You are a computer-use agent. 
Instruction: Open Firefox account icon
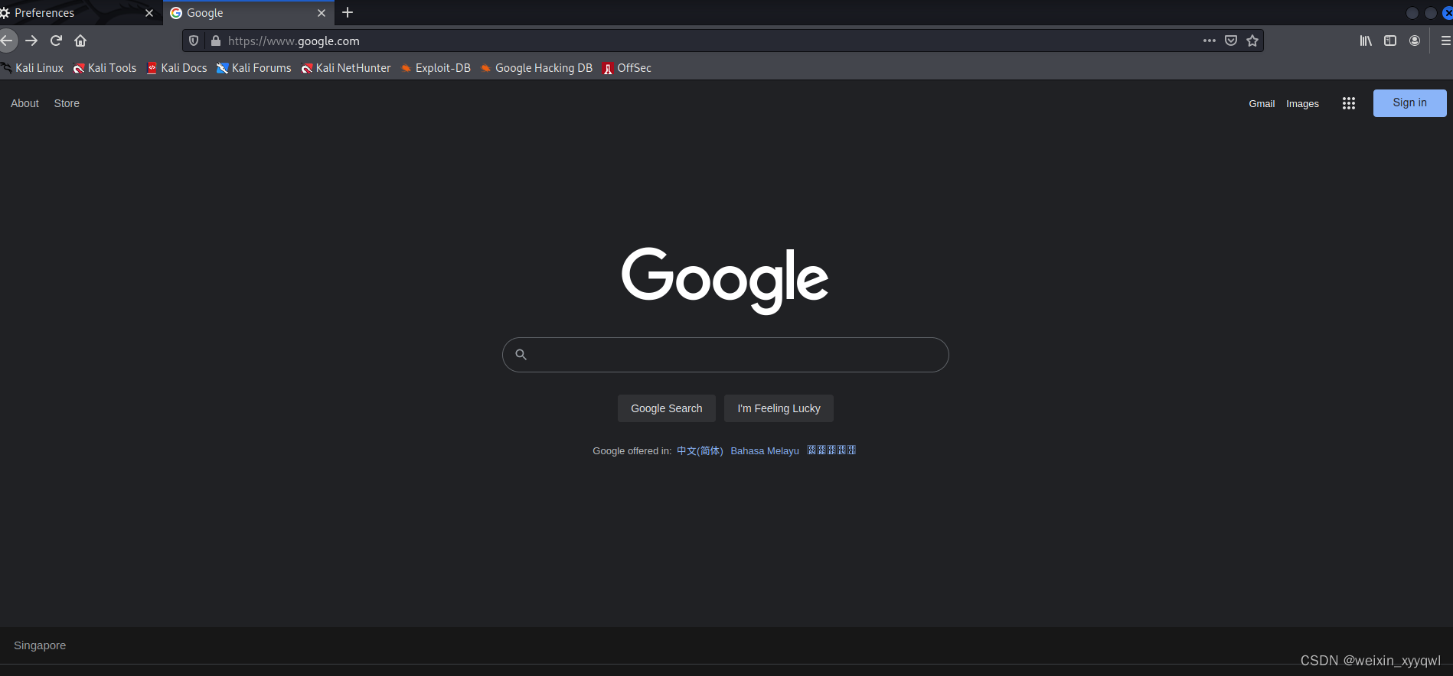tap(1415, 41)
